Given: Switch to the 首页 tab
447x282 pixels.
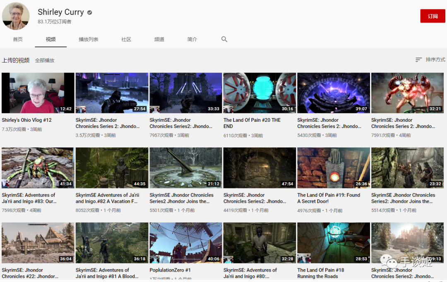Looking at the screenshot, I should [x=18, y=39].
